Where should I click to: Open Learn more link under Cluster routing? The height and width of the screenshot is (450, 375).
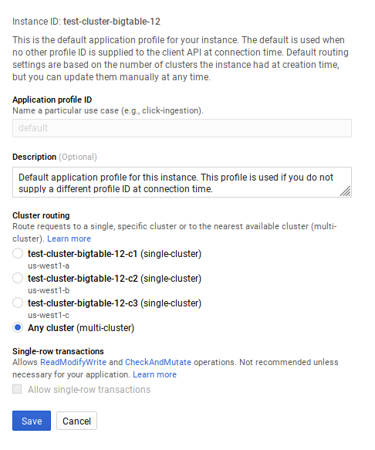69,239
